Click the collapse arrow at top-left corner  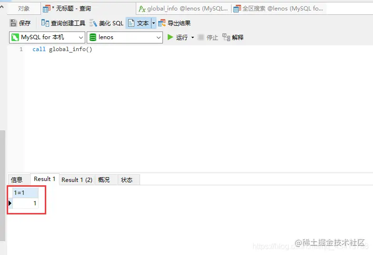[x=2, y=7]
